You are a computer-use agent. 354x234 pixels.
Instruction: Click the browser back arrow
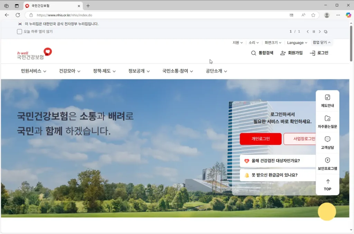(7, 15)
